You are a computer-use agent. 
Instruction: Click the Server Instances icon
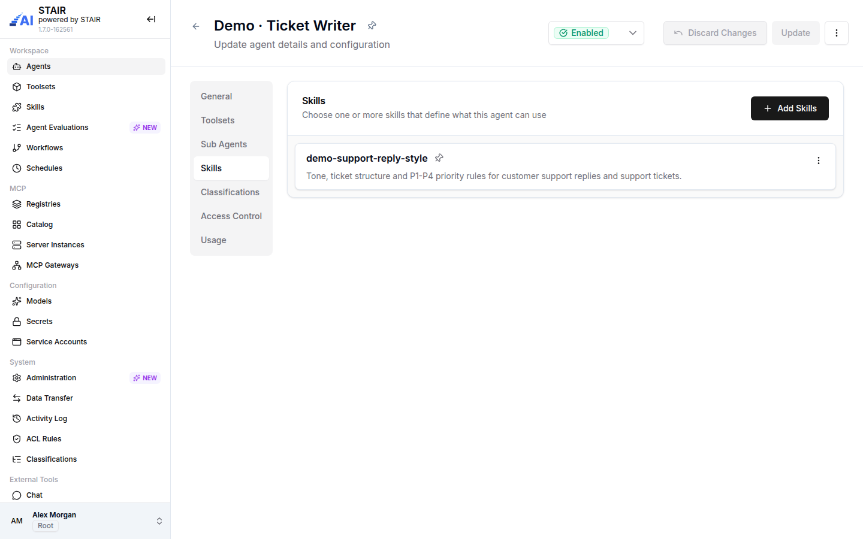(17, 245)
